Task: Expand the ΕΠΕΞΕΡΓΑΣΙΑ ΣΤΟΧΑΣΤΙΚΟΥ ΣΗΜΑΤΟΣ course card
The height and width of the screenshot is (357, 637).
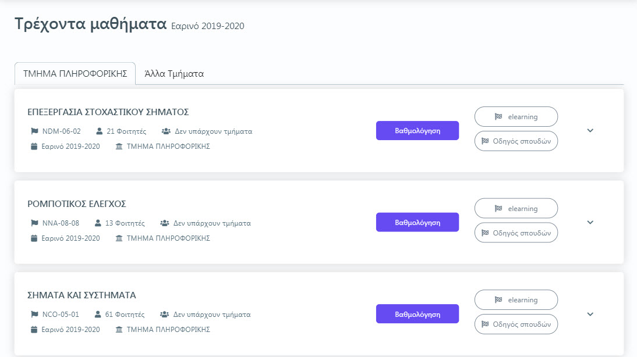Action: pos(590,131)
